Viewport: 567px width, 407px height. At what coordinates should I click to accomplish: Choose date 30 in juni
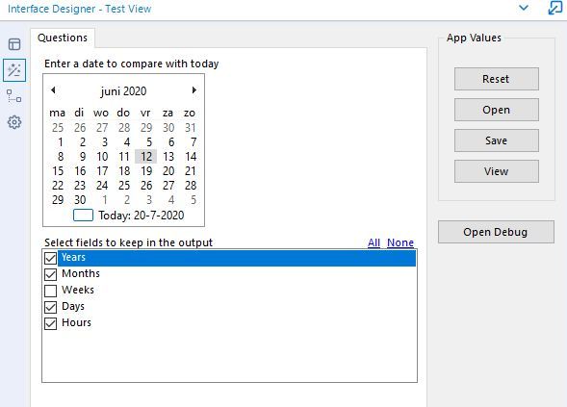80,200
